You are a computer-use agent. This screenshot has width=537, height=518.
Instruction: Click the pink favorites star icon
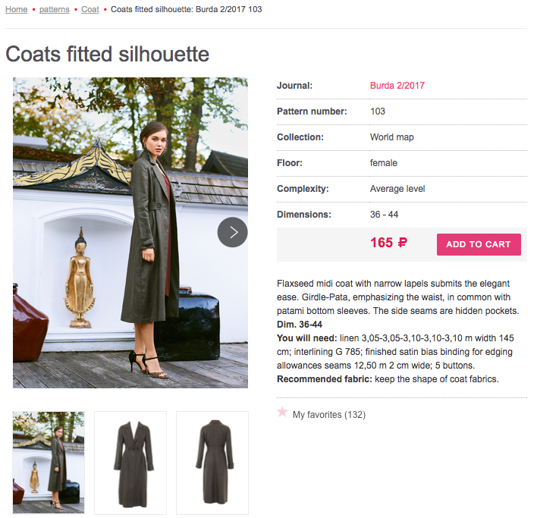click(x=282, y=412)
